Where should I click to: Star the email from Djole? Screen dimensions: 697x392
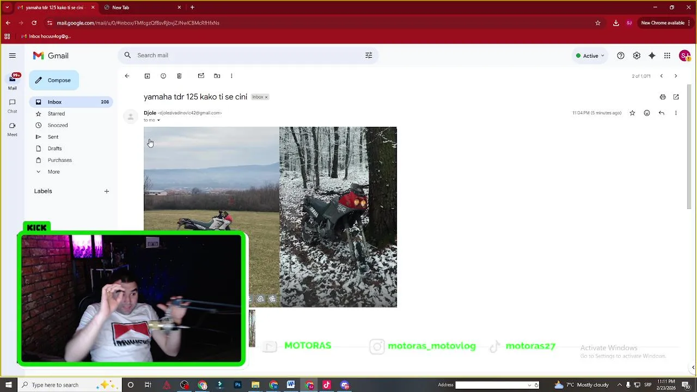632,113
